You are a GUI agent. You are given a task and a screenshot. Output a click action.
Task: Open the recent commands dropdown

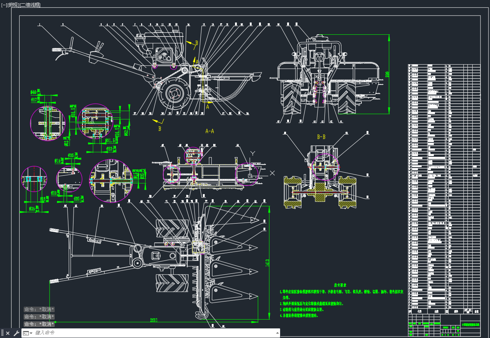point(28,333)
